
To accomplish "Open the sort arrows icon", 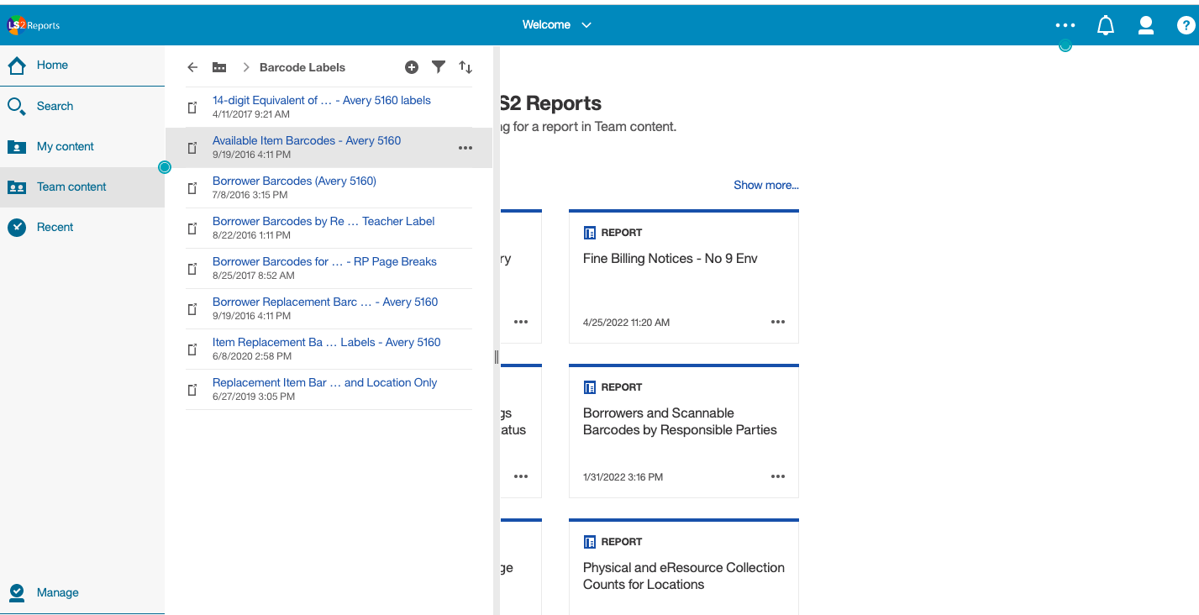I will click(465, 67).
